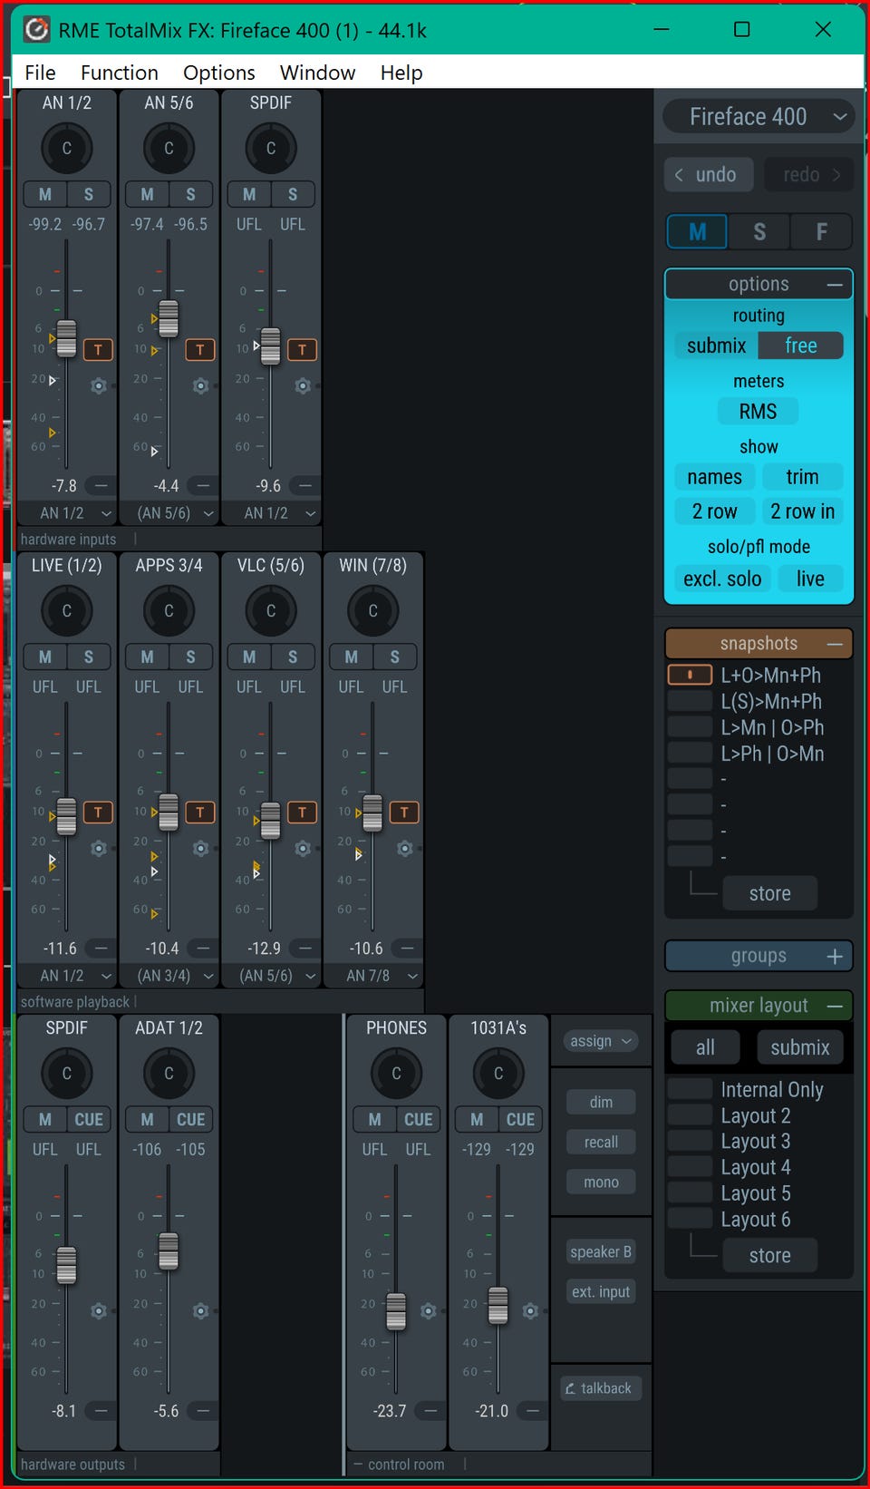Image resolution: width=870 pixels, height=1489 pixels.
Task: Click the undo arrow button
Action: click(x=708, y=175)
